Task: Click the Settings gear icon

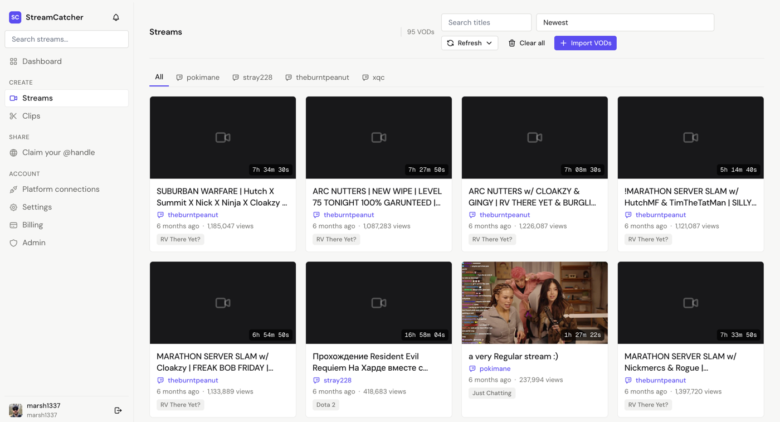Action: pos(13,207)
